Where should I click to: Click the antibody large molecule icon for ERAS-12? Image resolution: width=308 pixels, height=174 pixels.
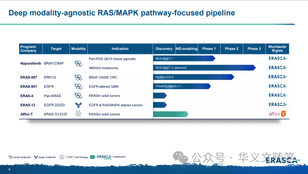[78, 105]
